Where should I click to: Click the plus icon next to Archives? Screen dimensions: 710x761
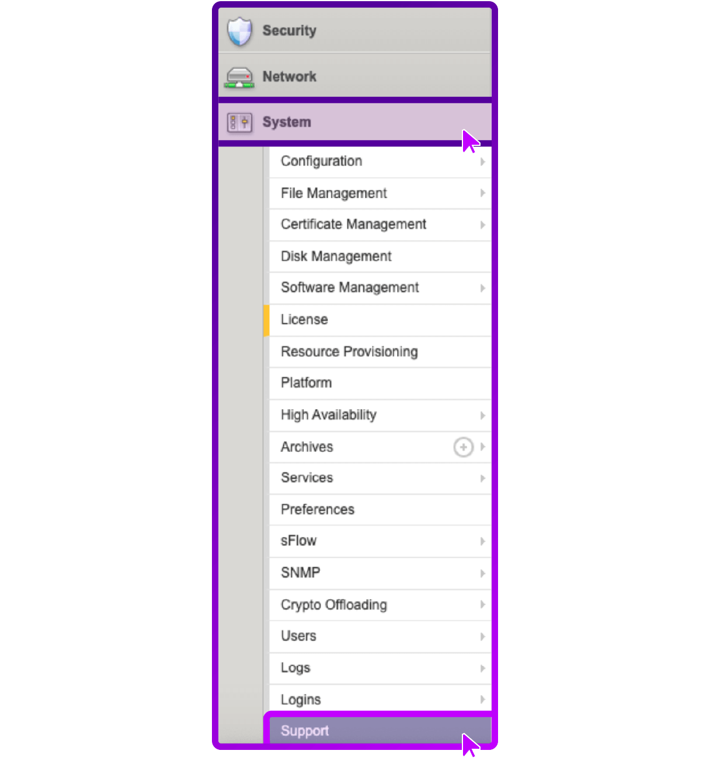click(x=463, y=447)
